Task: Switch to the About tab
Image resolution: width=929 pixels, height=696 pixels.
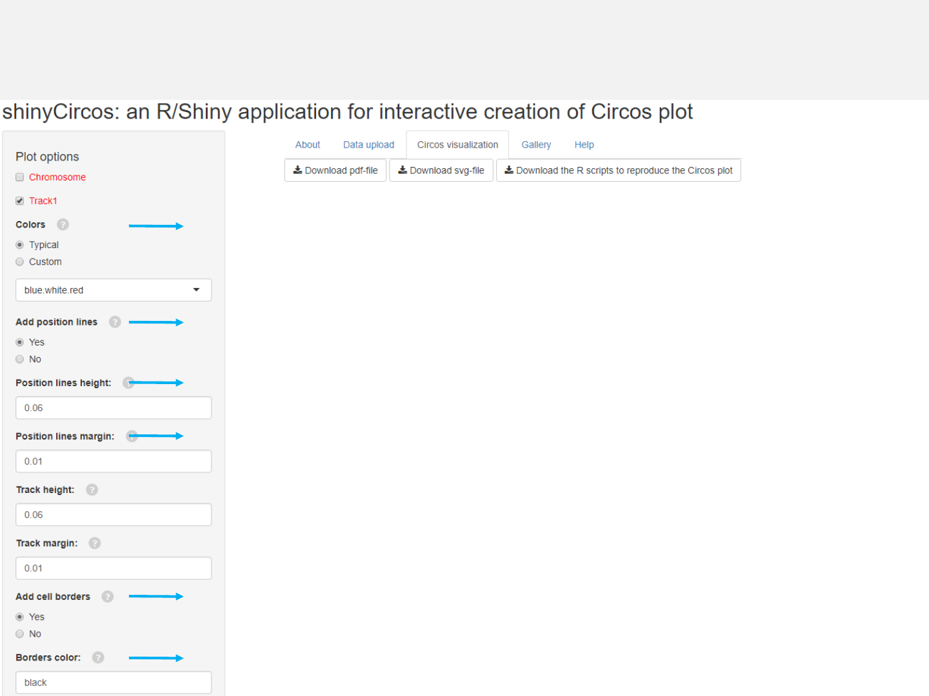Action: 308,145
